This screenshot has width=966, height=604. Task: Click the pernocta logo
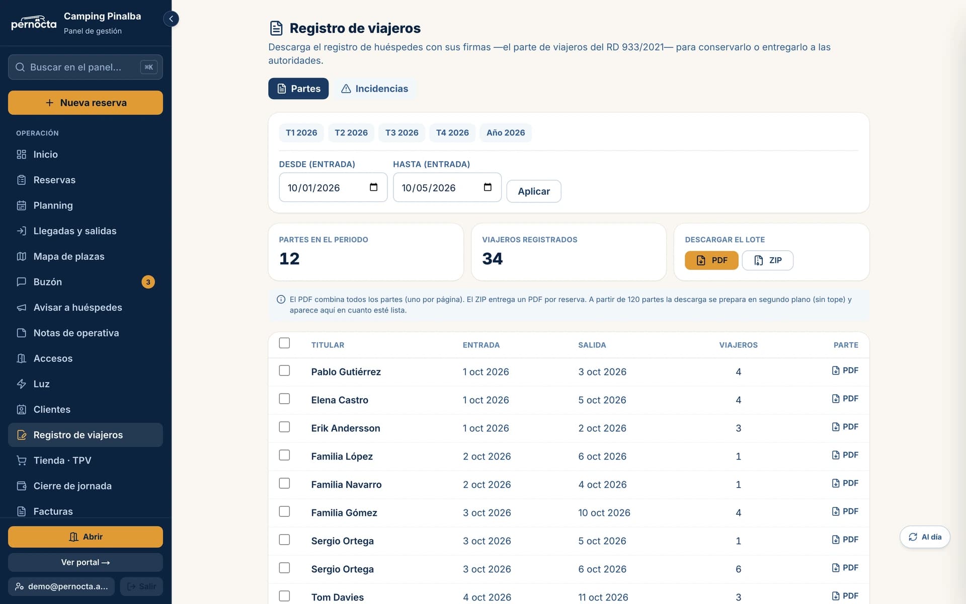(x=34, y=23)
